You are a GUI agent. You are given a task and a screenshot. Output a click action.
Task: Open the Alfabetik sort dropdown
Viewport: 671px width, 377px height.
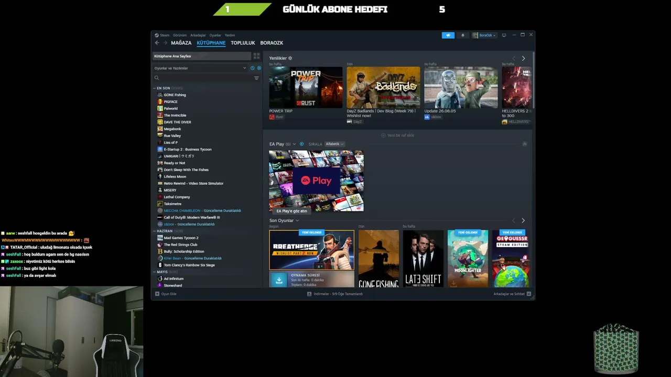(x=334, y=144)
